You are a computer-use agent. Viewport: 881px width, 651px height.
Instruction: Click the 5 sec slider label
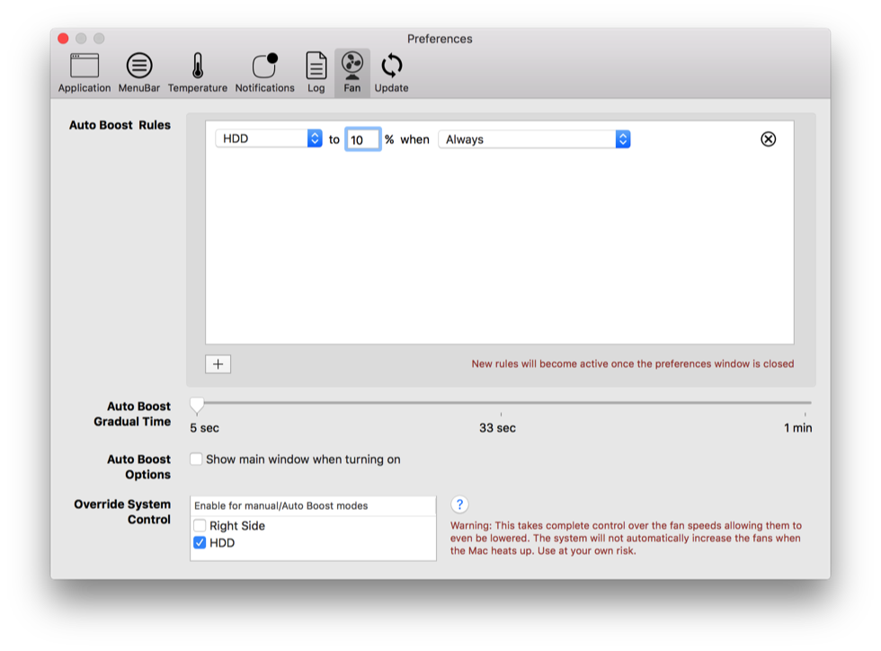[205, 428]
